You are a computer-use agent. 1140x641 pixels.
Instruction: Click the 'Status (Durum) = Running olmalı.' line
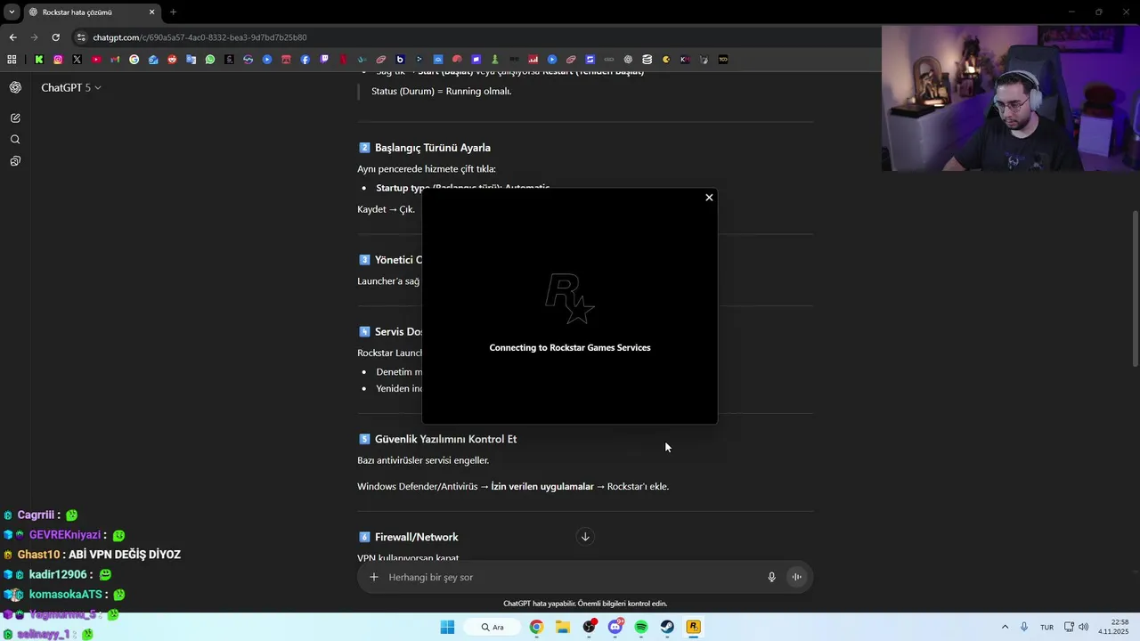pos(441,91)
